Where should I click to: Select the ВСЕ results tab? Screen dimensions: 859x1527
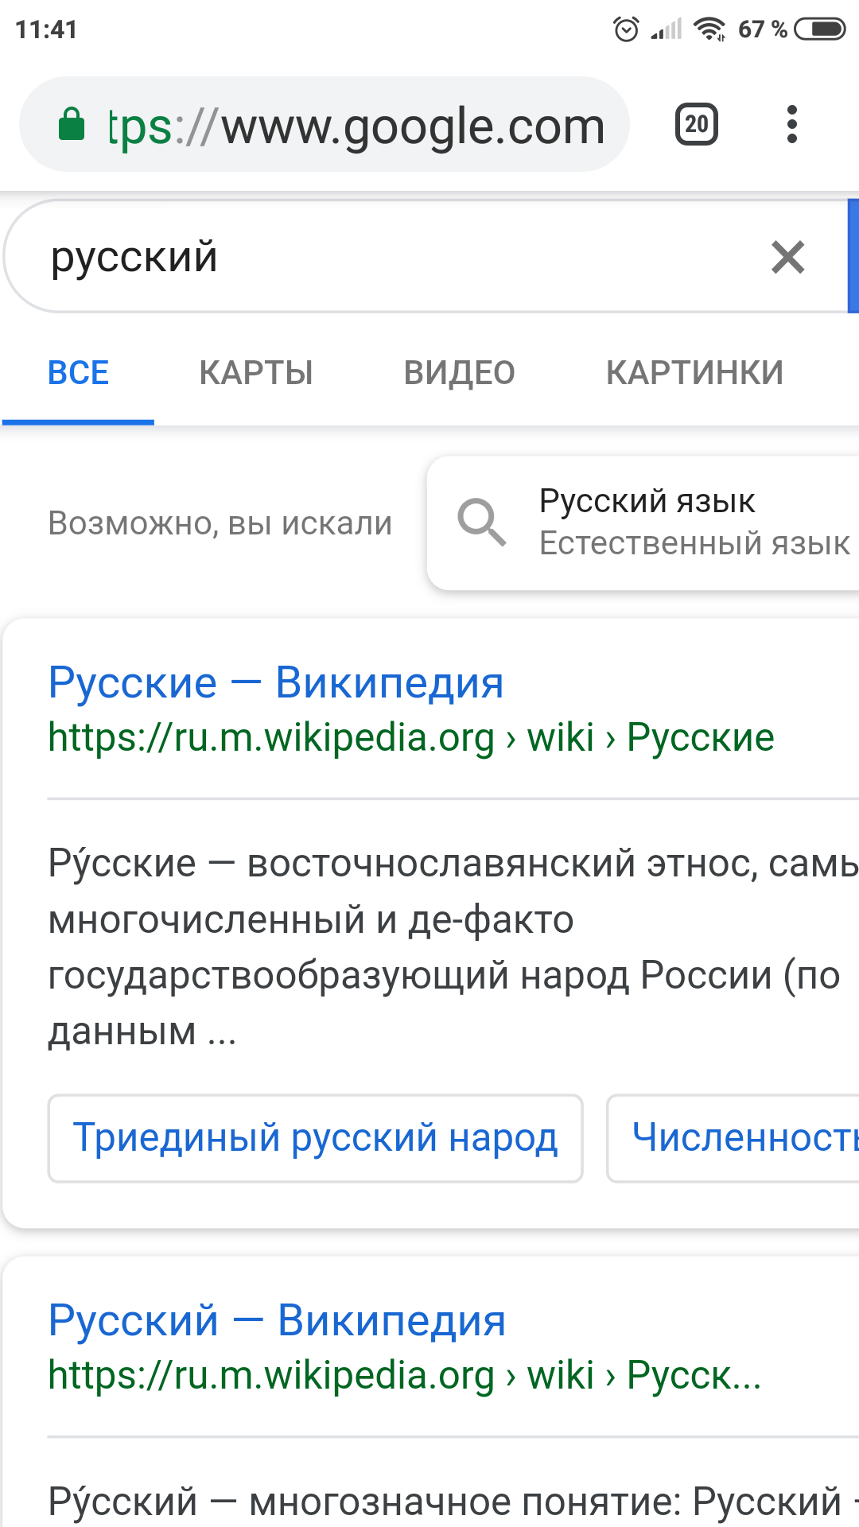point(78,373)
